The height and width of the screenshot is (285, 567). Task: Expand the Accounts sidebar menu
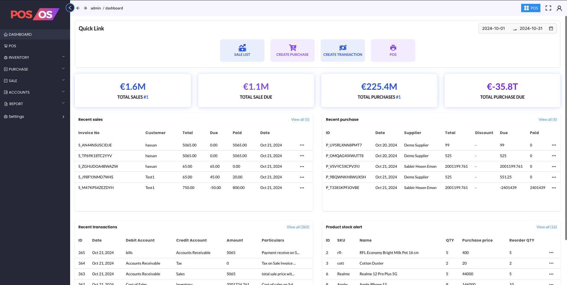35,92
